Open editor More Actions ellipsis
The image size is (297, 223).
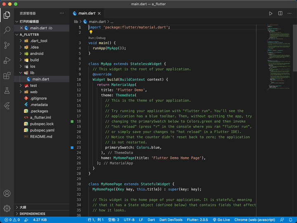pos(290,13)
